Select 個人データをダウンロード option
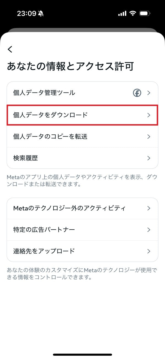 50,115
